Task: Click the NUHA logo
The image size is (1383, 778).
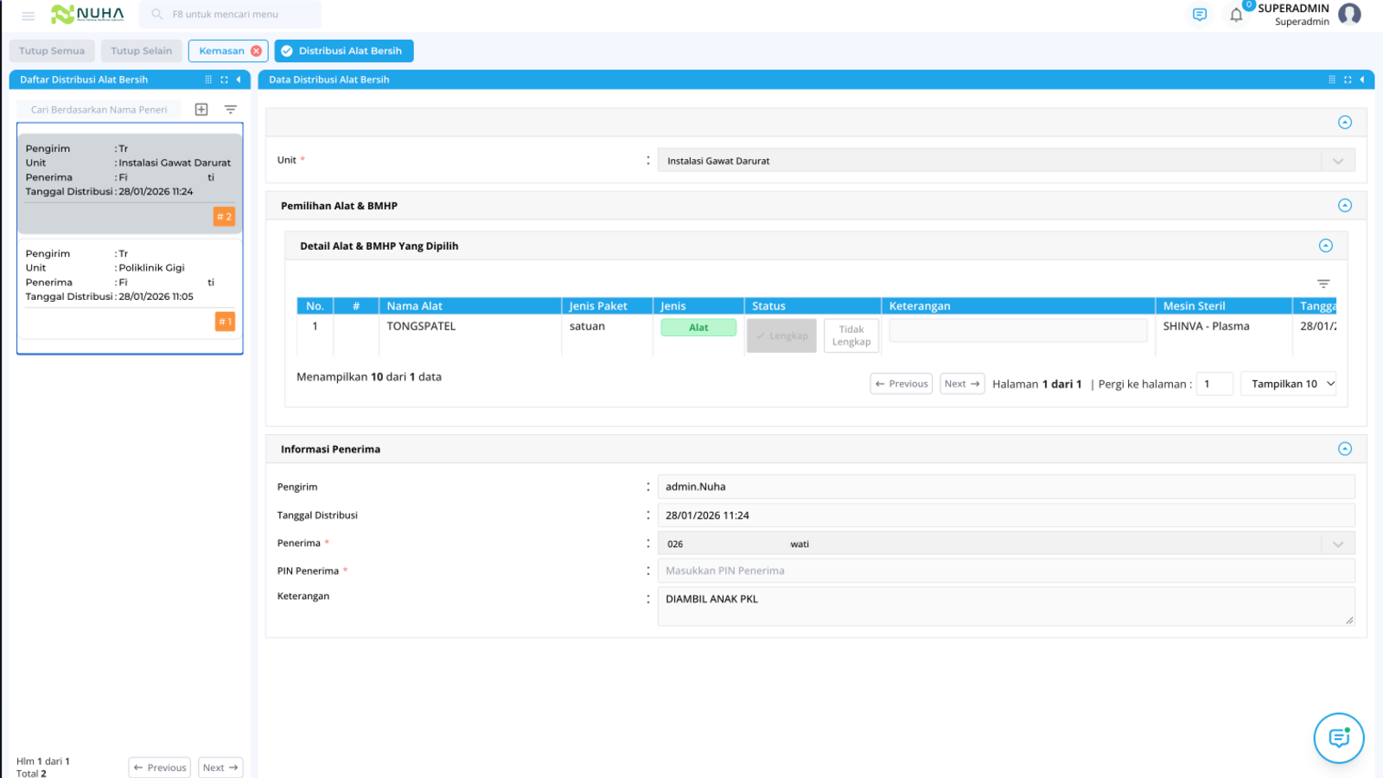Action: 87,14
